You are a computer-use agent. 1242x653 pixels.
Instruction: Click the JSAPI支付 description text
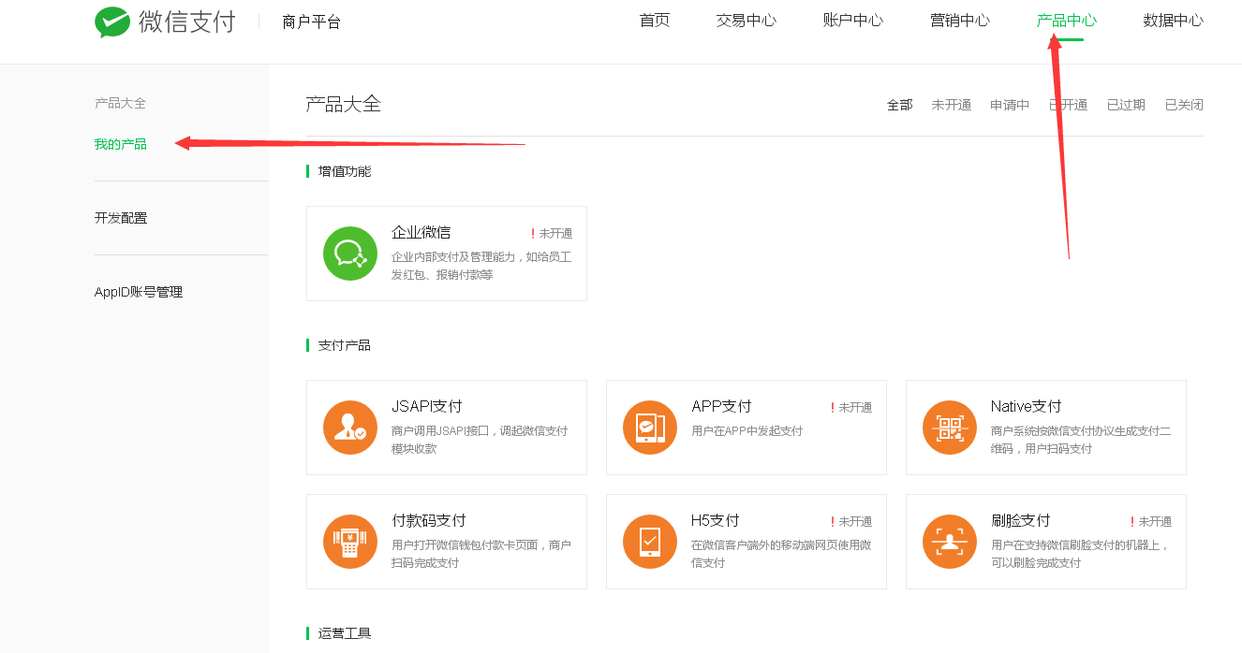(x=480, y=440)
